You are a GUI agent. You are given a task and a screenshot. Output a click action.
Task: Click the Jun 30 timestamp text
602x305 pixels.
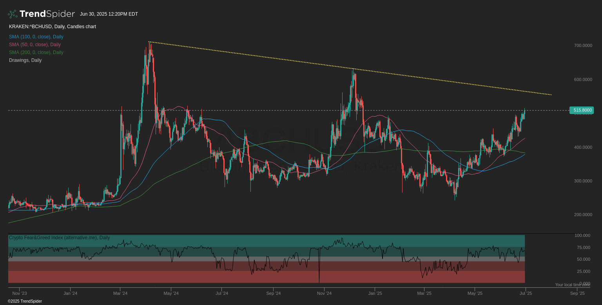point(109,14)
